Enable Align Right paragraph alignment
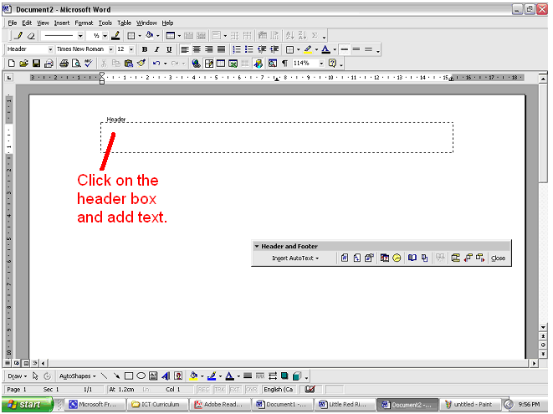The image size is (553, 414). click(209, 49)
